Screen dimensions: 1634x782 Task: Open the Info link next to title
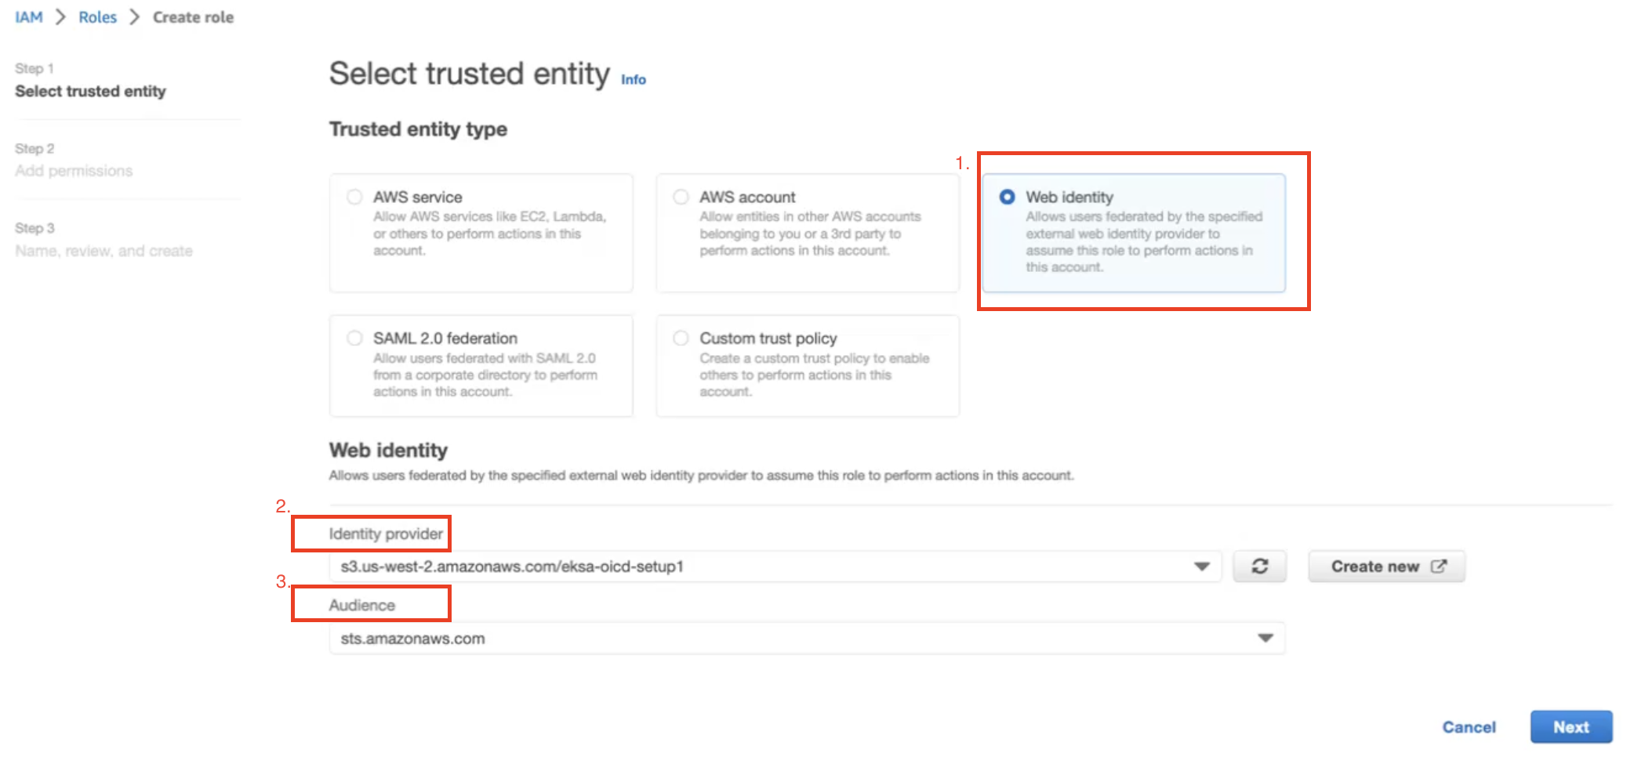coord(633,79)
